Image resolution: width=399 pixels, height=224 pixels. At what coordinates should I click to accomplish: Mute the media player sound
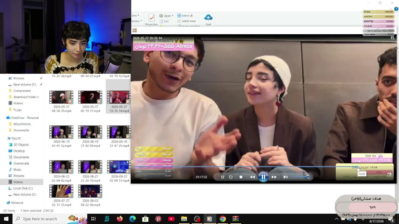(x=286, y=177)
